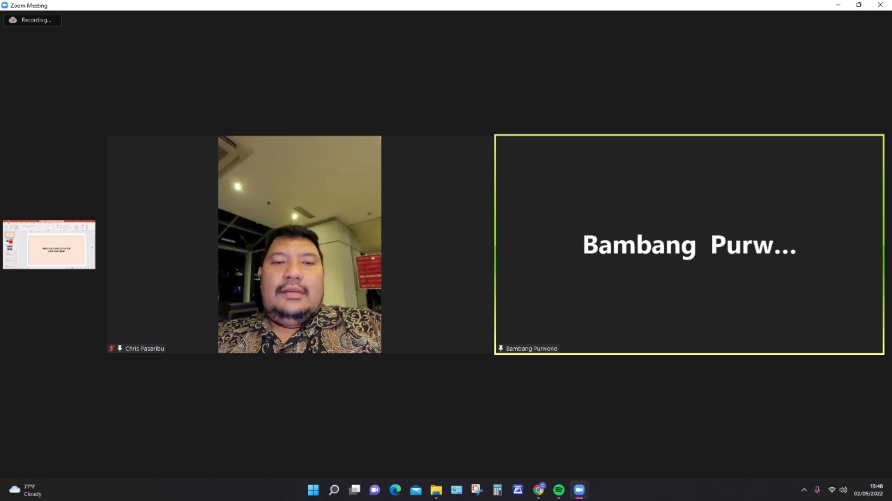Open the Snipping Tool taskbar icon
The width and height of the screenshot is (892, 501).
click(x=477, y=490)
